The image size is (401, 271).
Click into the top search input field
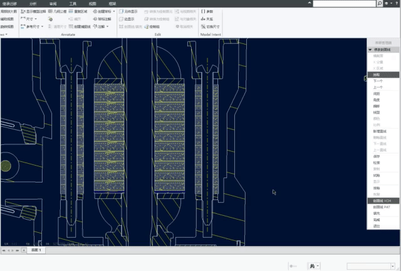pyautogui.click(x=345, y=3)
